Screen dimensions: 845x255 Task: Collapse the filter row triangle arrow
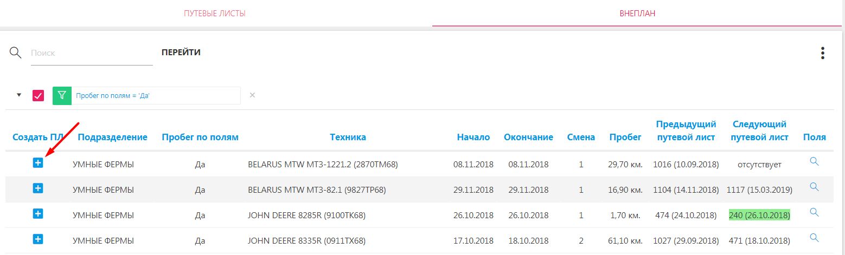[x=19, y=95]
